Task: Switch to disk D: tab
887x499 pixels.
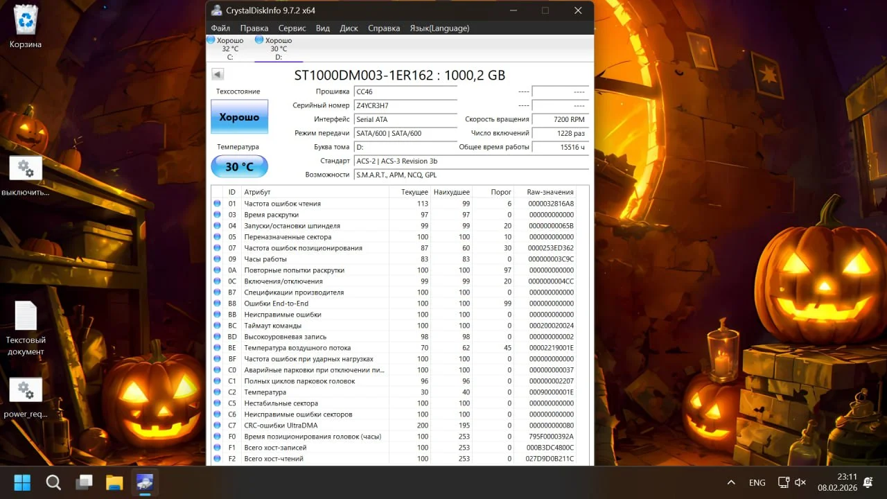Action: click(x=278, y=49)
